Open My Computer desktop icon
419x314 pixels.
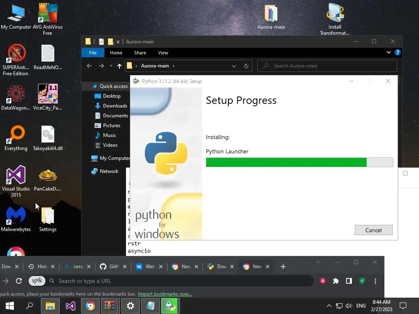[16, 16]
